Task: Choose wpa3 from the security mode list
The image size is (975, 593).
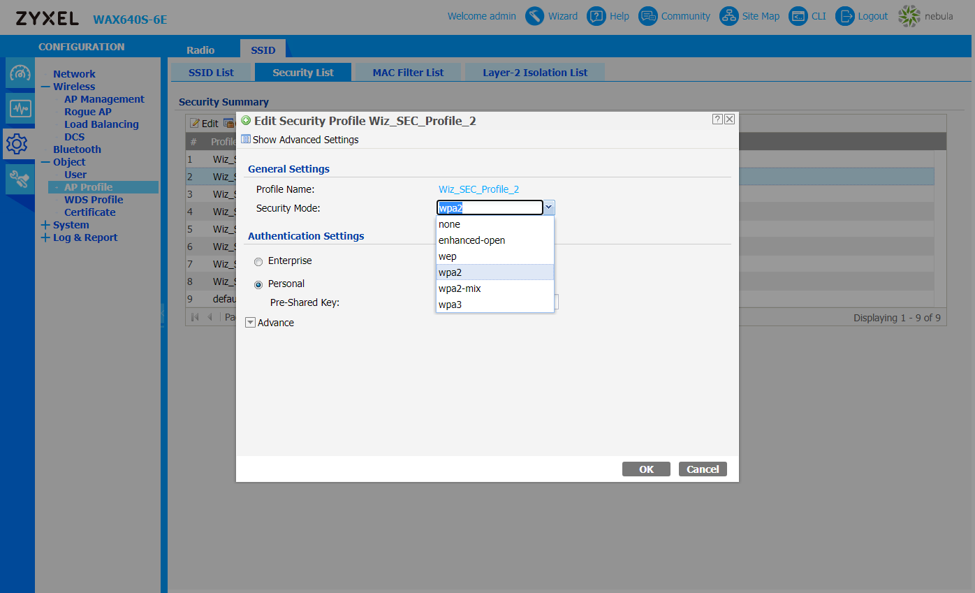Action: [x=494, y=305]
